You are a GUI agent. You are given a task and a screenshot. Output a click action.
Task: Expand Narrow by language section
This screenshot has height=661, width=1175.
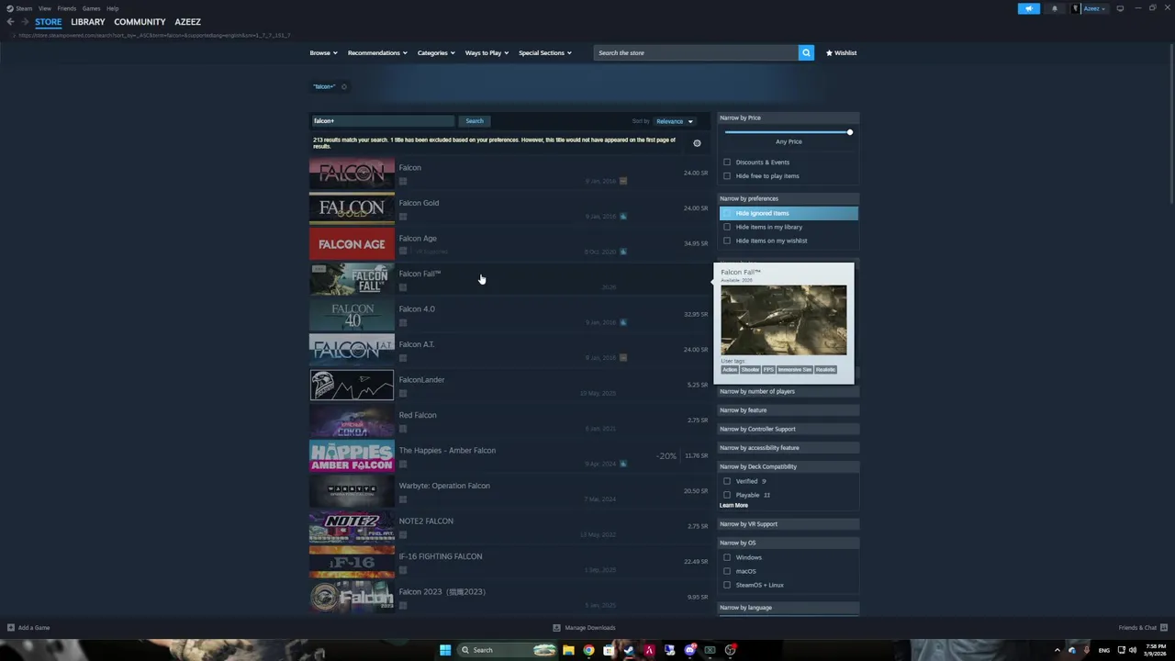789,608
